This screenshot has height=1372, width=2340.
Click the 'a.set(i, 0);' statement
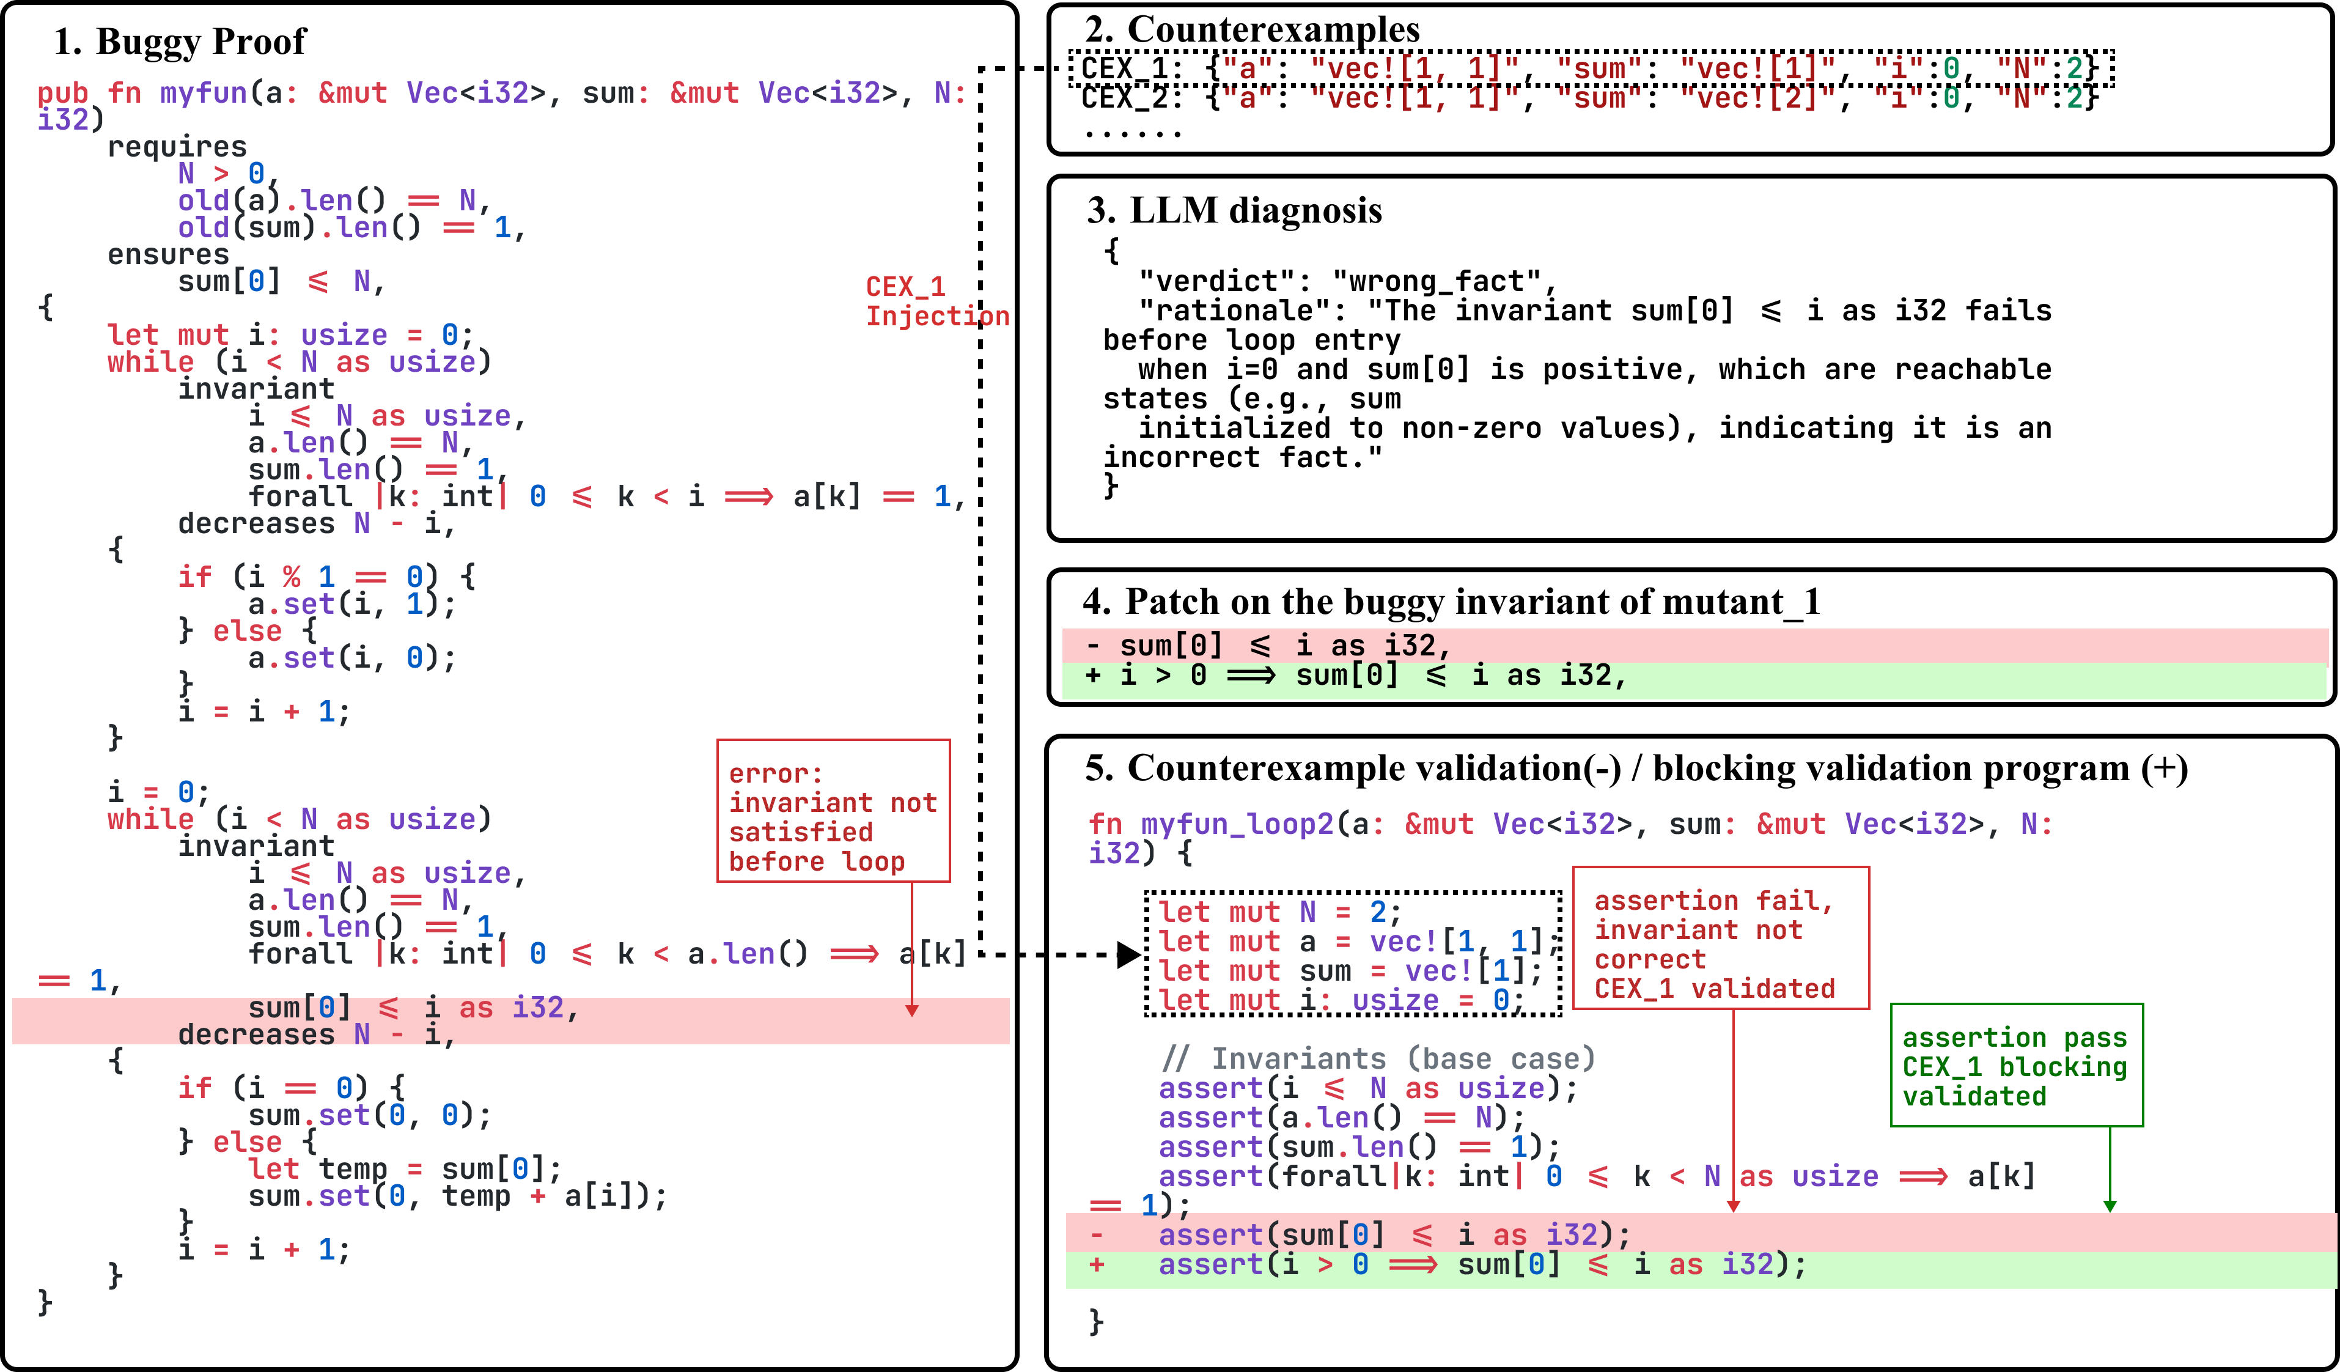tap(352, 658)
